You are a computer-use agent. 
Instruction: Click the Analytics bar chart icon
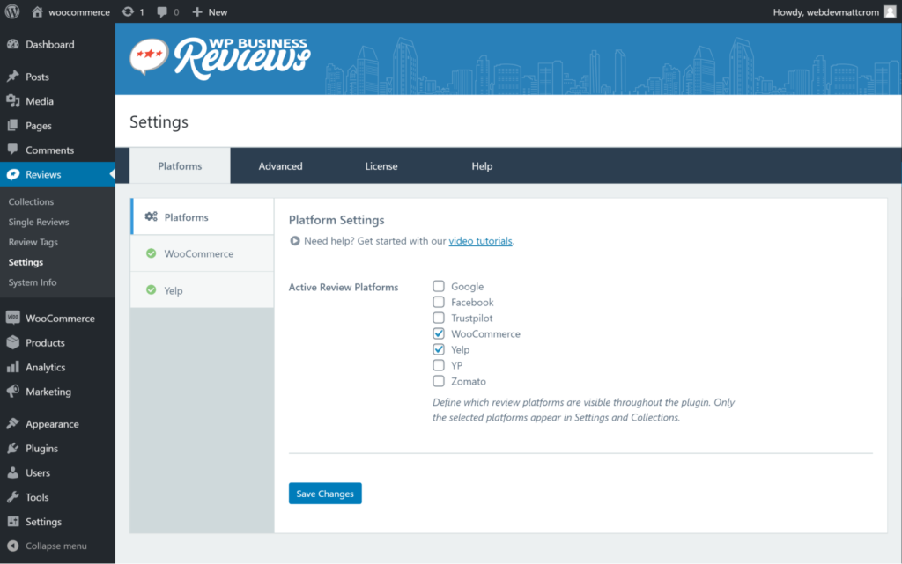(x=13, y=367)
